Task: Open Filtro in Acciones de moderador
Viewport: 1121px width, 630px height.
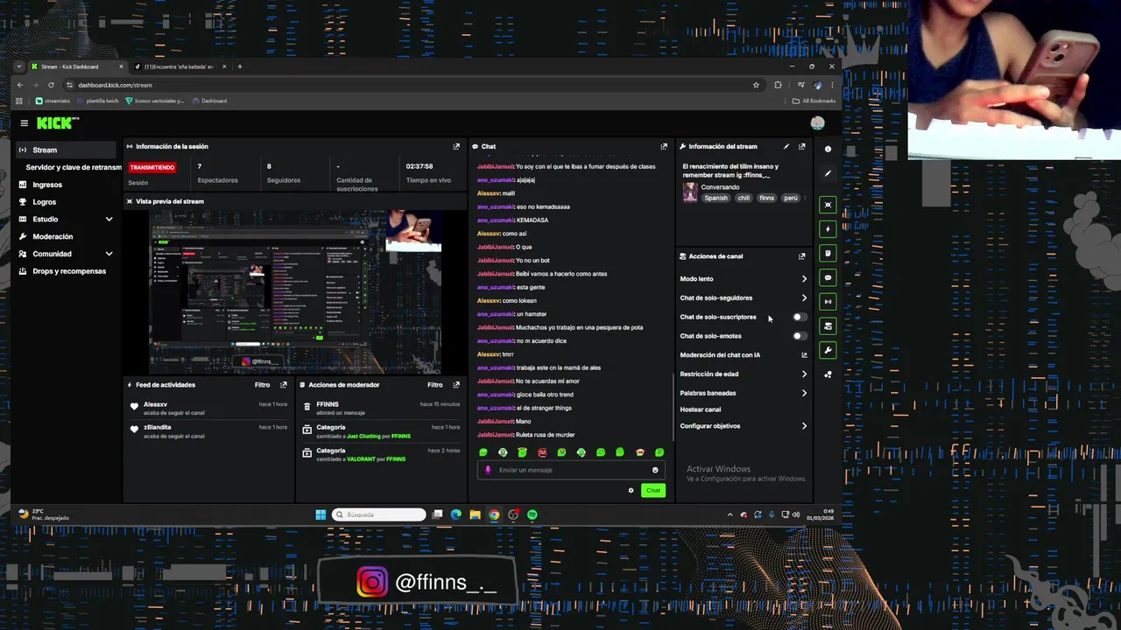Action: click(434, 385)
